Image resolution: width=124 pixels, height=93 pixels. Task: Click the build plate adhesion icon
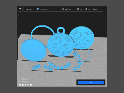pos(94,9)
